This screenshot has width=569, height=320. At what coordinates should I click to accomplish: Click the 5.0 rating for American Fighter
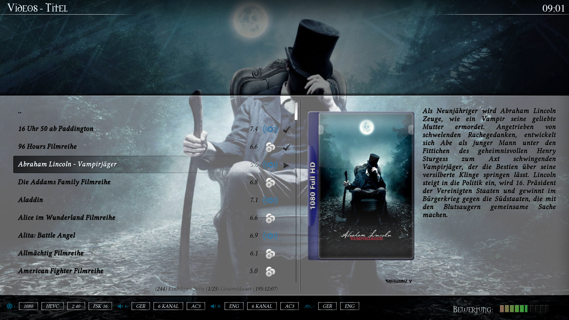pyautogui.click(x=253, y=271)
